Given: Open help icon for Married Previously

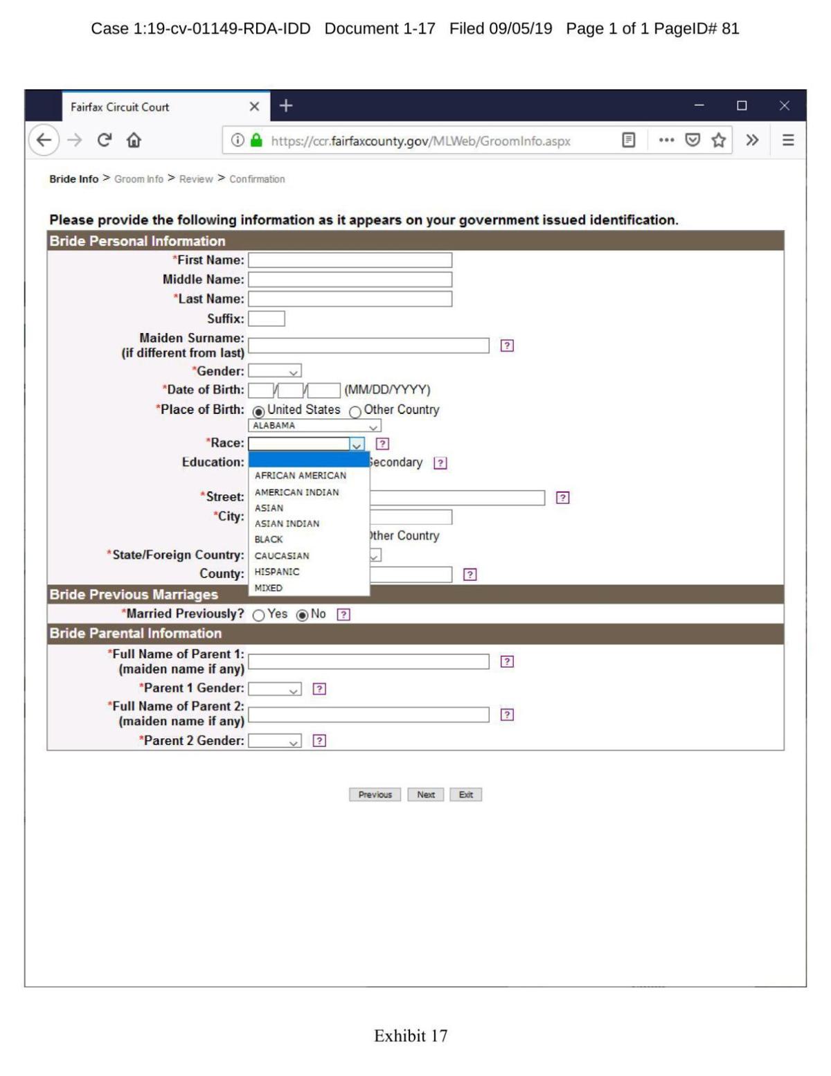Looking at the screenshot, I should (x=343, y=615).
